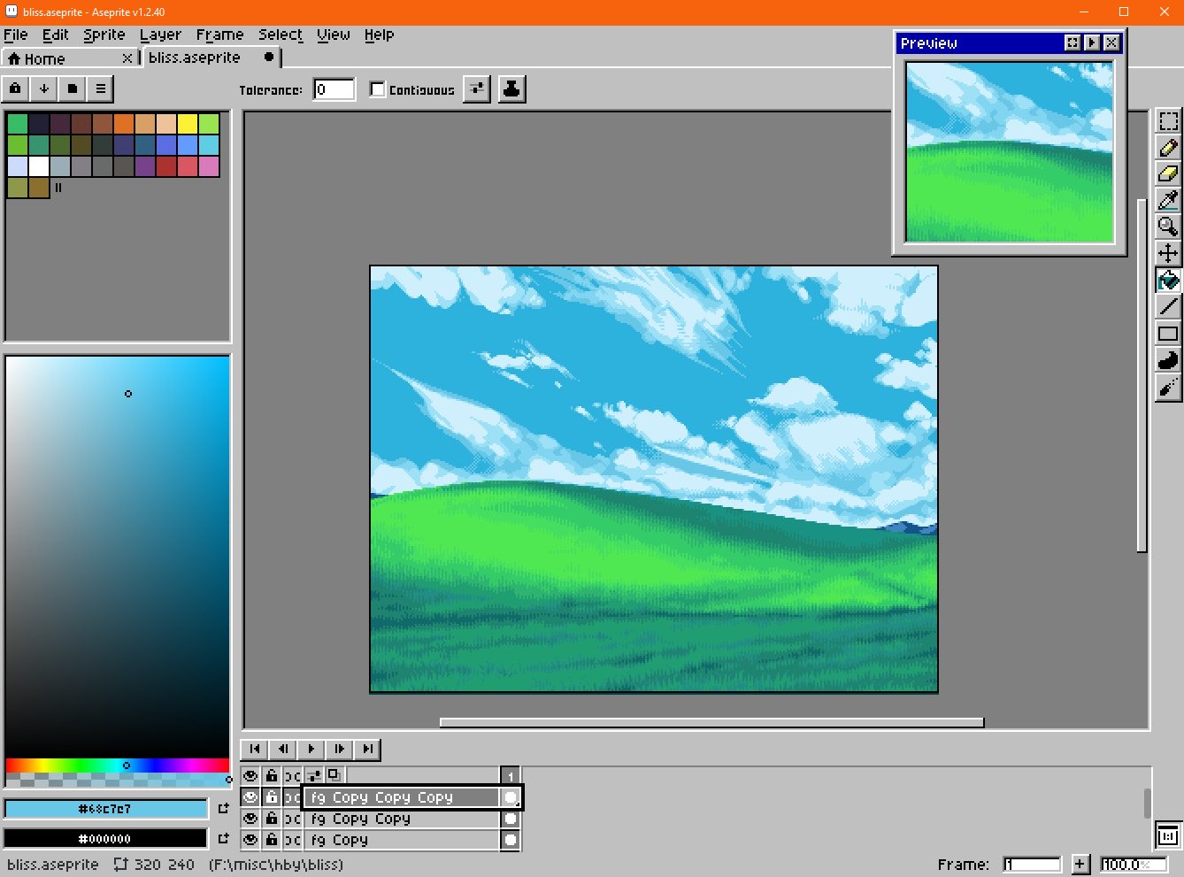Select the Contour blob tool

click(1168, 360)
